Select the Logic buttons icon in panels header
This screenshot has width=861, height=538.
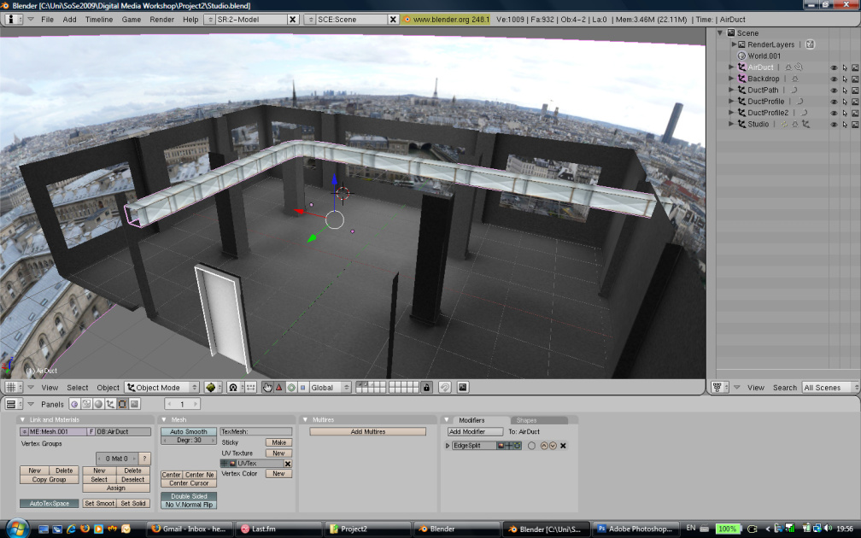tap(73, 404)
